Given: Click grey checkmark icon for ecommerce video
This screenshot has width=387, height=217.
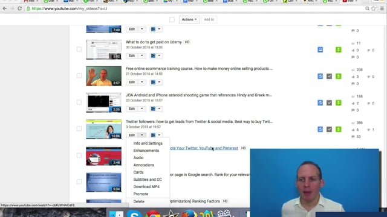Looking at the screenshot, I should point(329,77).
